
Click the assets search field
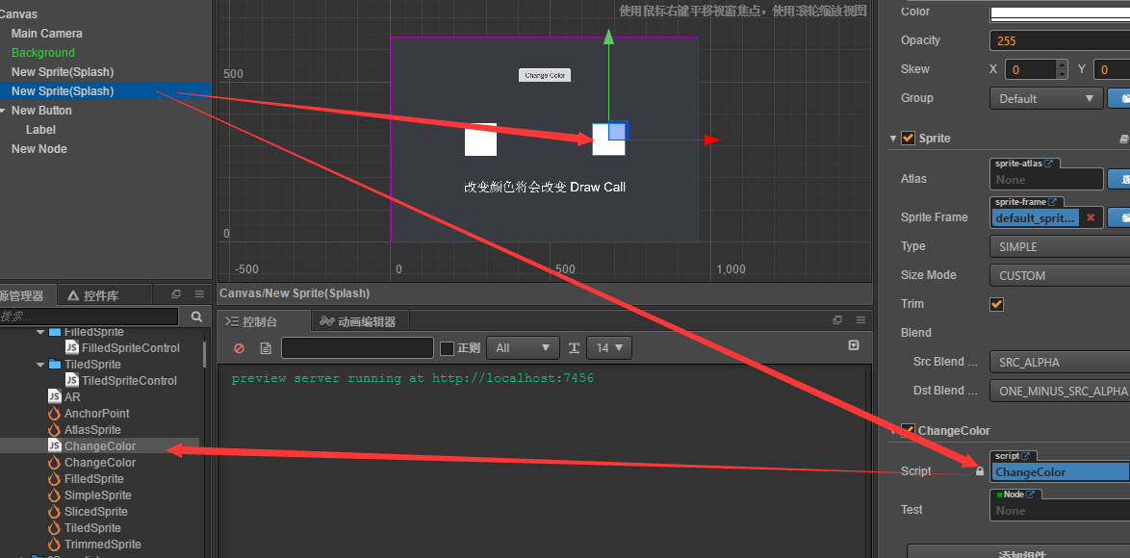89,317
